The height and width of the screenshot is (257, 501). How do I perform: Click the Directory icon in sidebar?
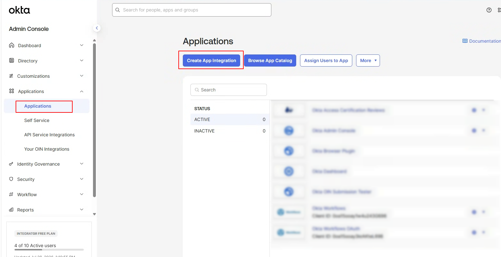tap(11, 61)
